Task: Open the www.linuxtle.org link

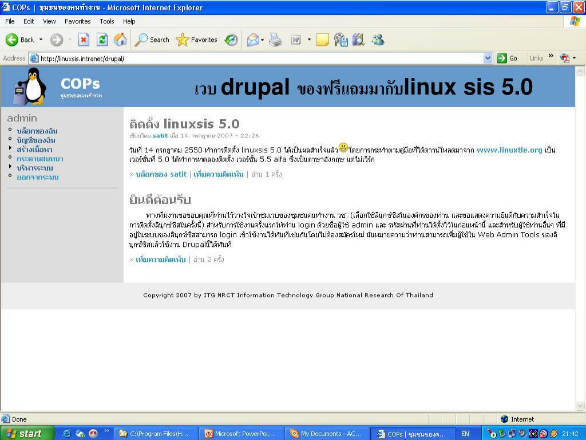Action: pos(509,150)
